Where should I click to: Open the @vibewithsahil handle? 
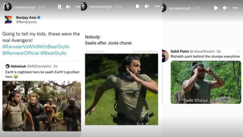point(202,51)
